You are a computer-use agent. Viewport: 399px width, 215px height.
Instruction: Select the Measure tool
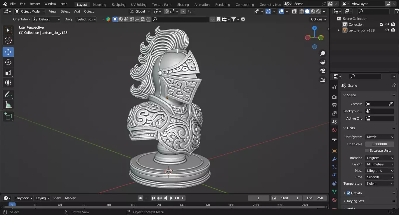click(8, 105)
